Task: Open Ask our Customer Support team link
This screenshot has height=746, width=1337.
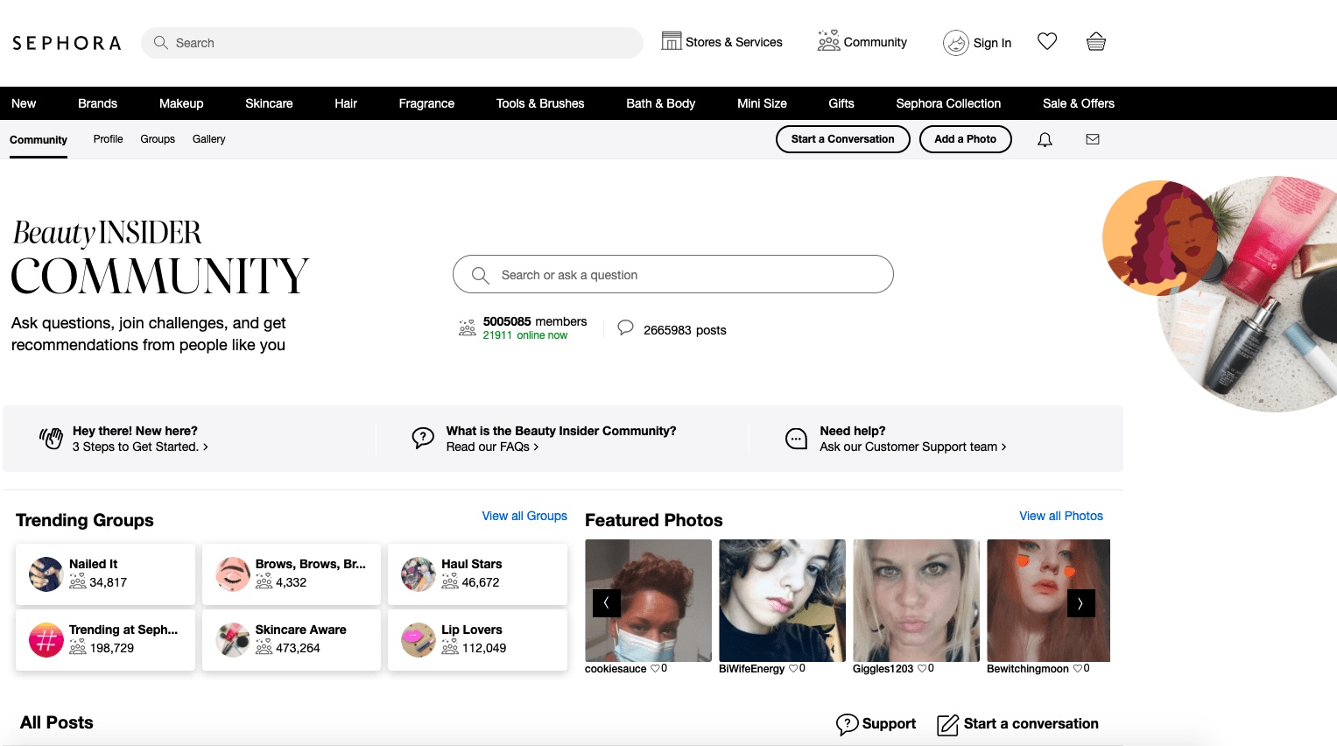Action: coord(913,447)
